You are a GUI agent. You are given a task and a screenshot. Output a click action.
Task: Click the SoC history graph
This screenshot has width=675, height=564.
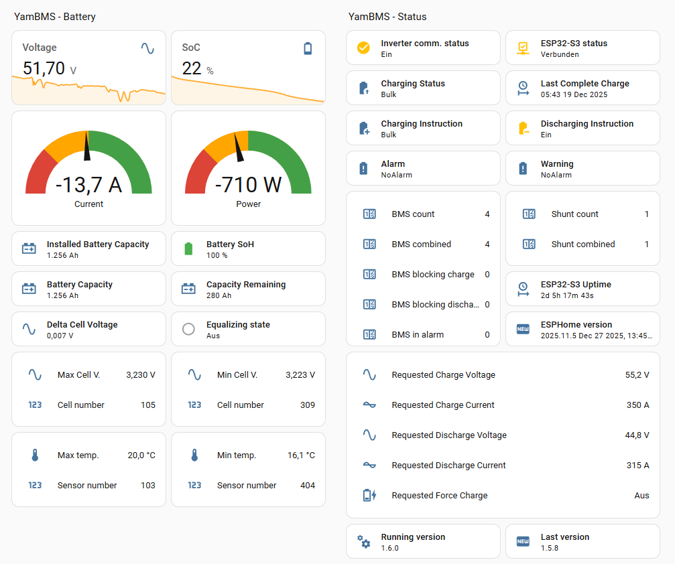(x=248, y=90)
